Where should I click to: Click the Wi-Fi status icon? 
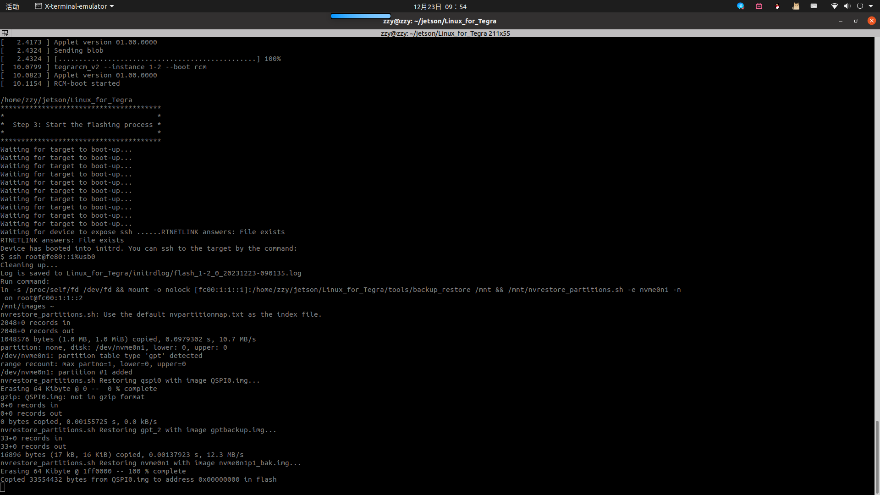835,6
